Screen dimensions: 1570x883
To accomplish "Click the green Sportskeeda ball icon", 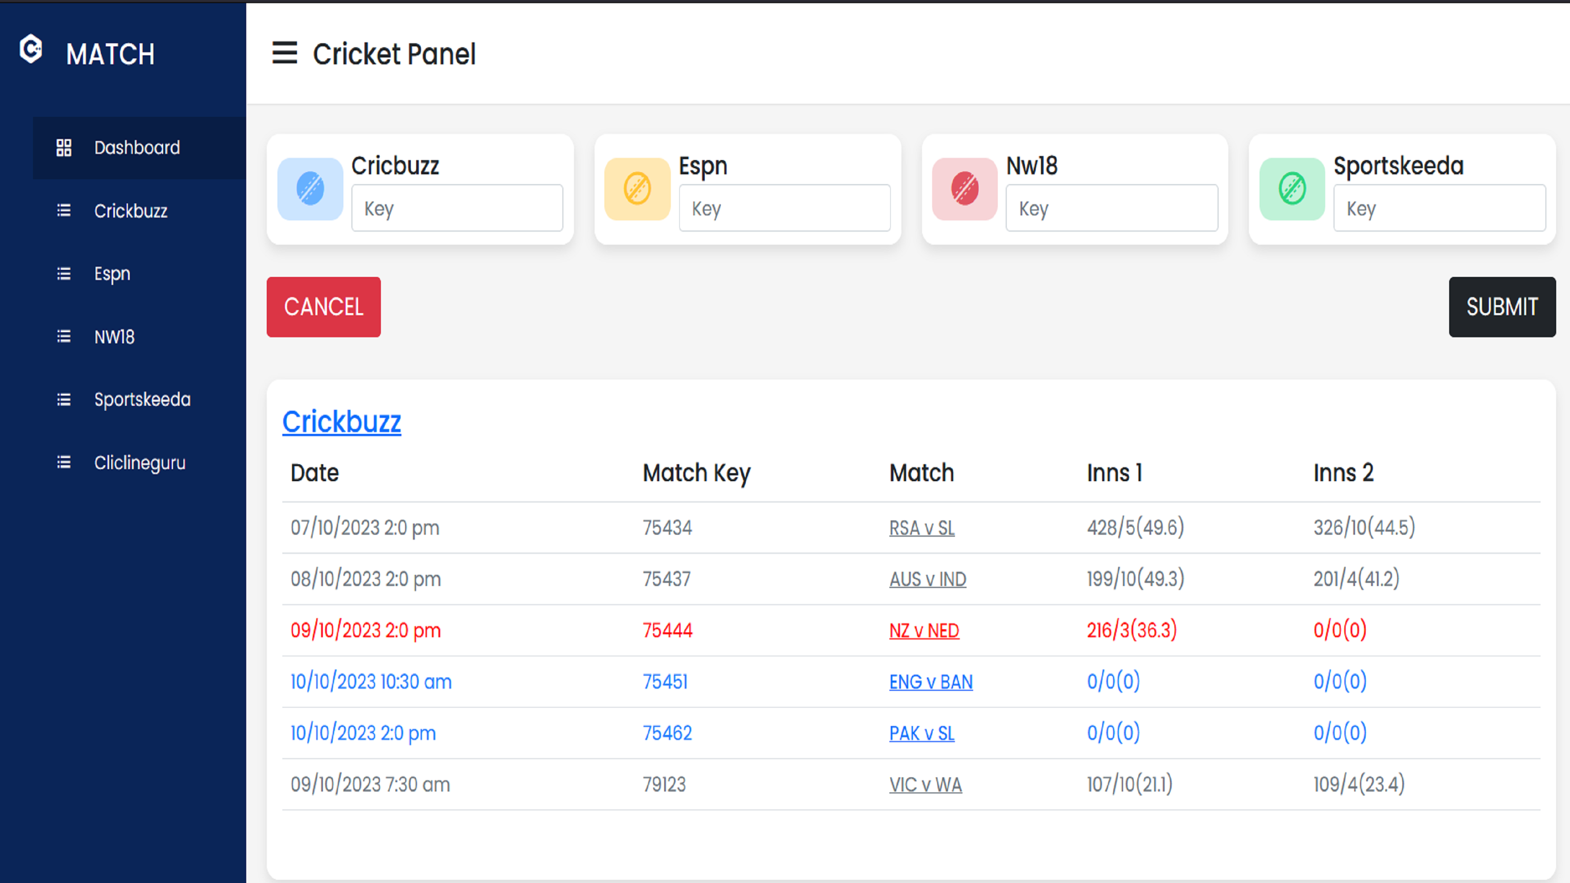I will [x=1292, y=189].
